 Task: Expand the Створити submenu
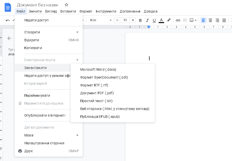32,32
